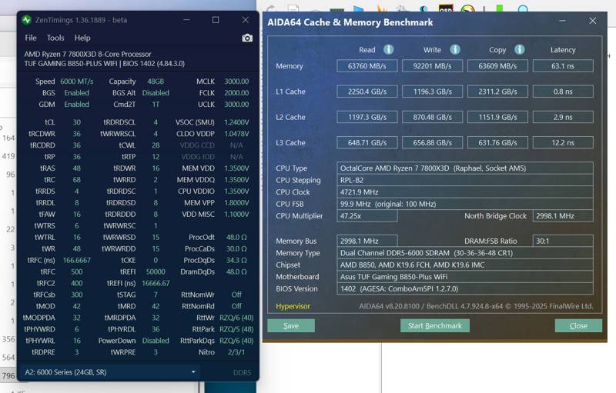Click the info icon next to Read
616x393 pixels.
pos(389,49)
